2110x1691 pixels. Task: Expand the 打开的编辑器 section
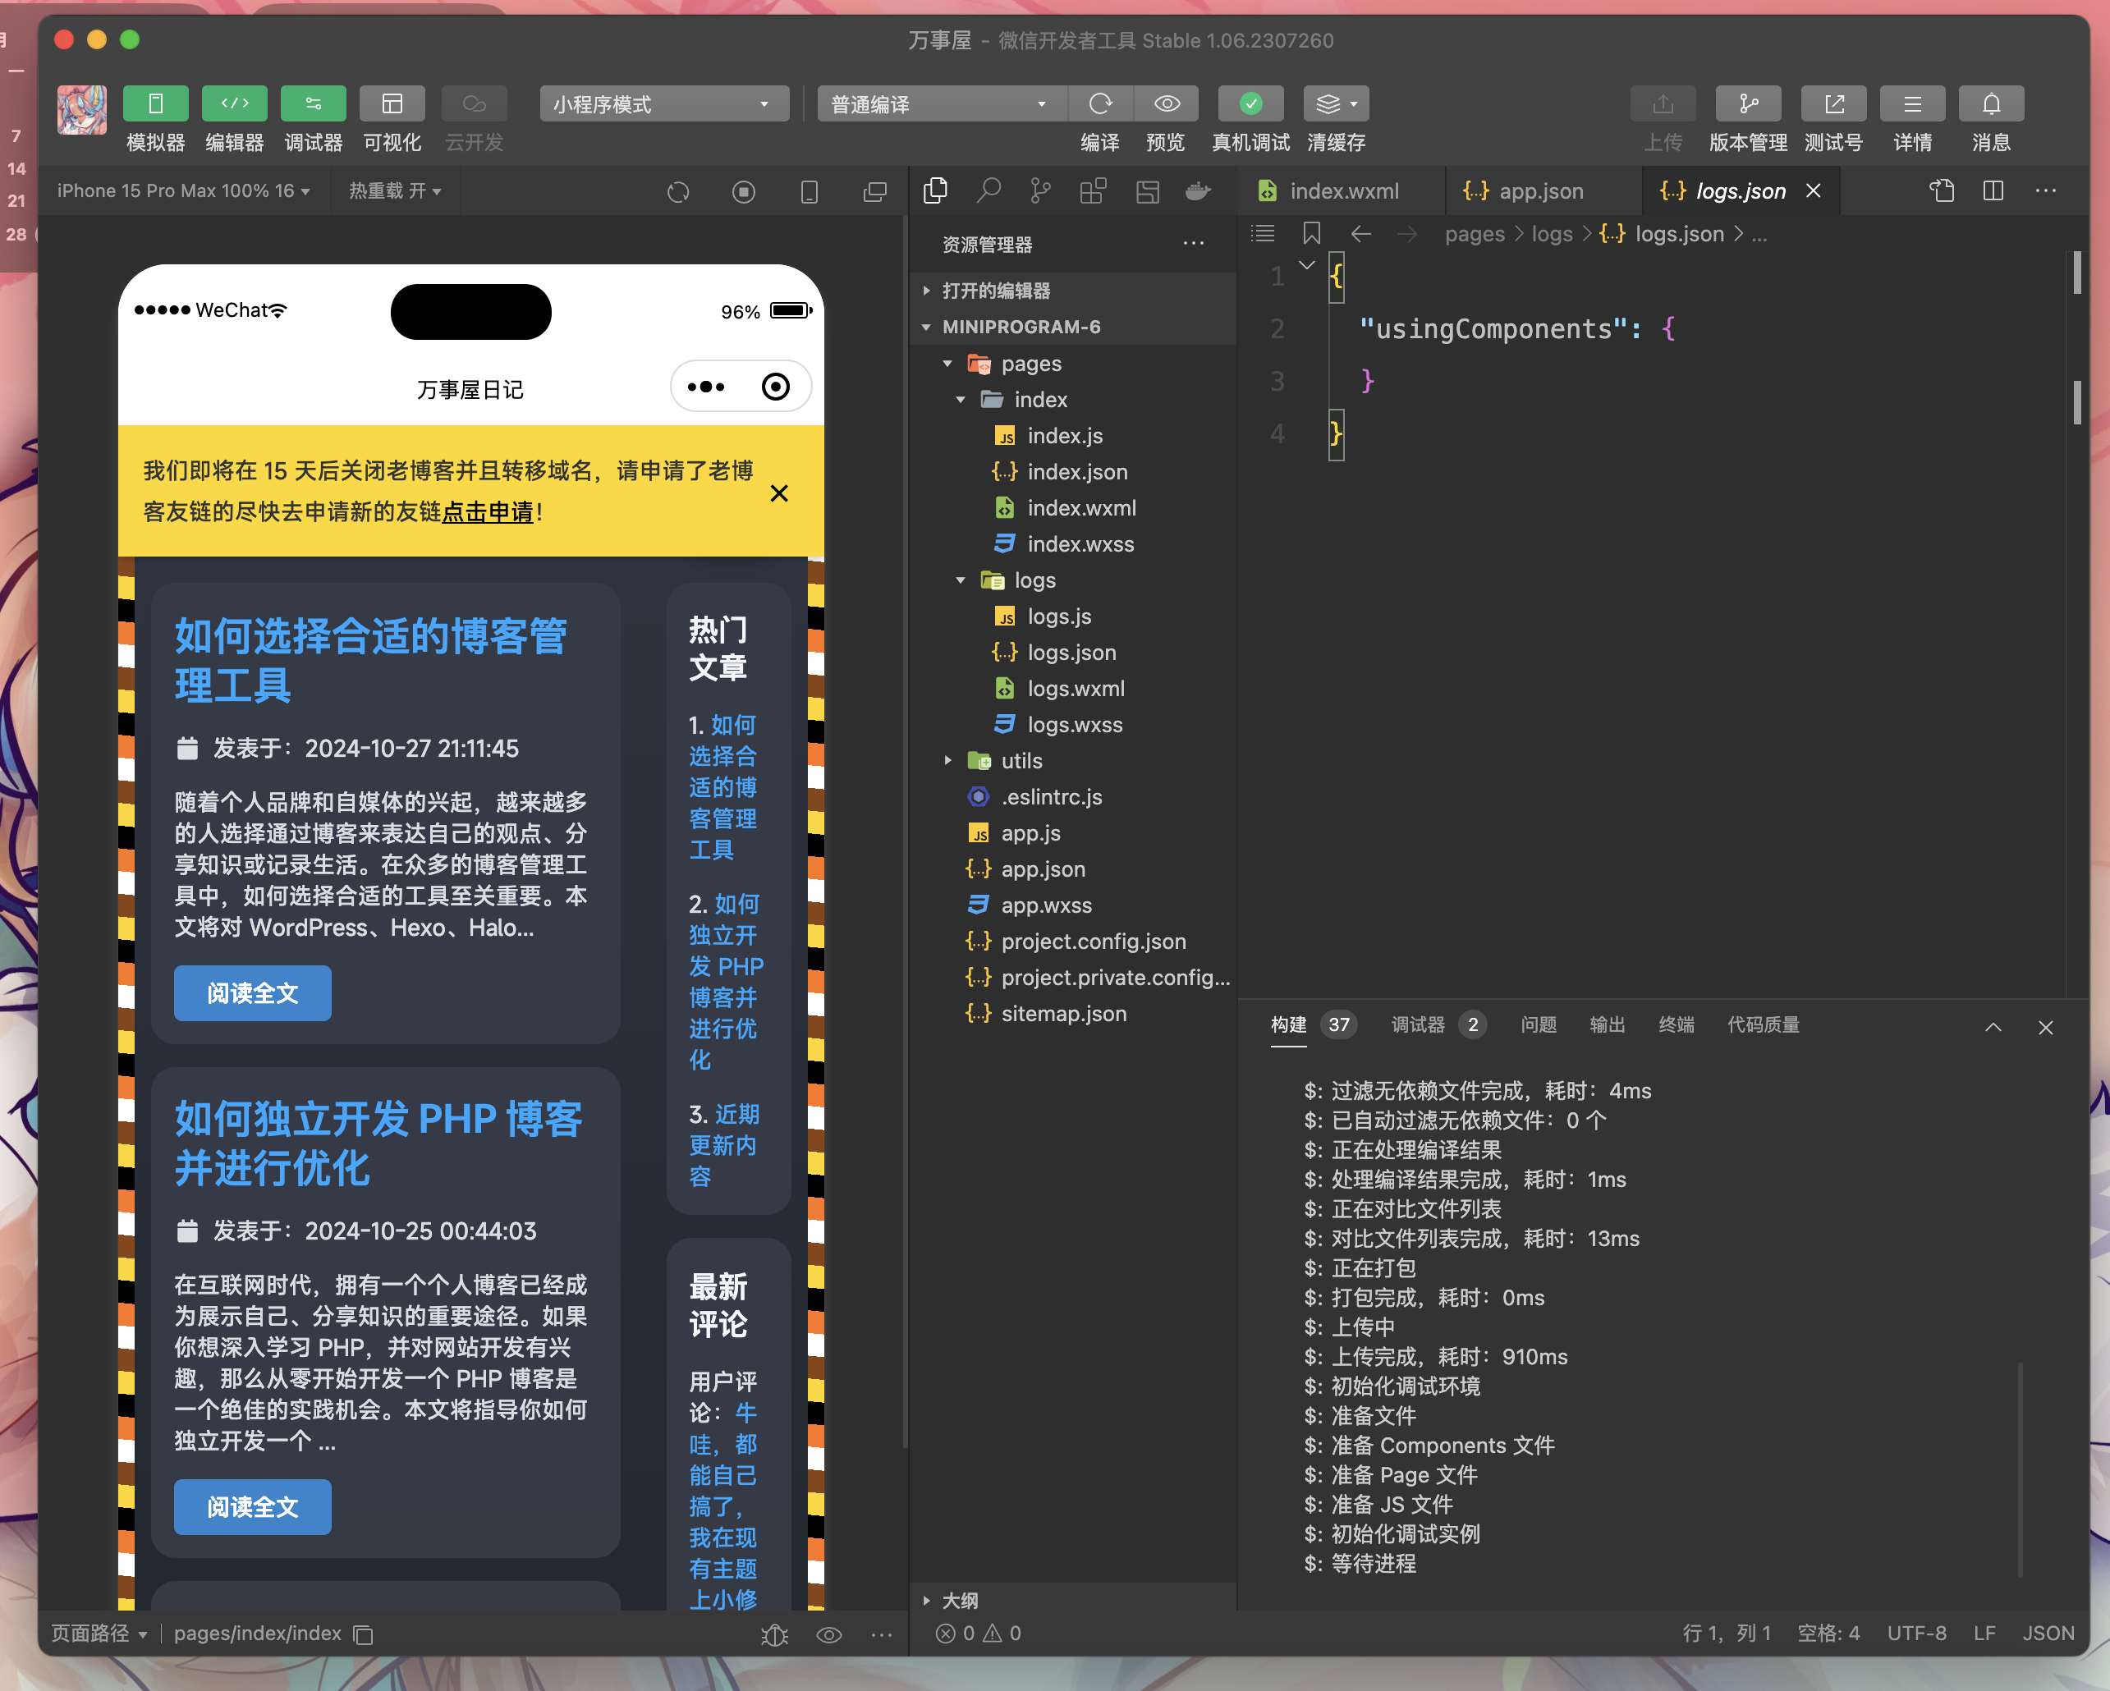(x=1074, y=291)
